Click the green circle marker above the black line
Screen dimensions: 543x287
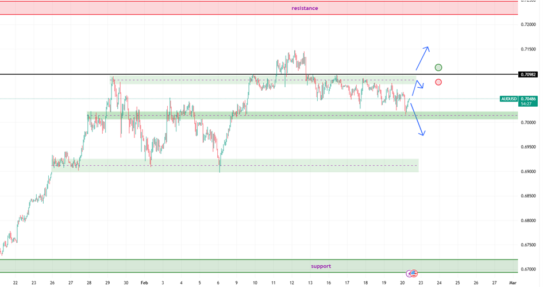pos(438,68)
